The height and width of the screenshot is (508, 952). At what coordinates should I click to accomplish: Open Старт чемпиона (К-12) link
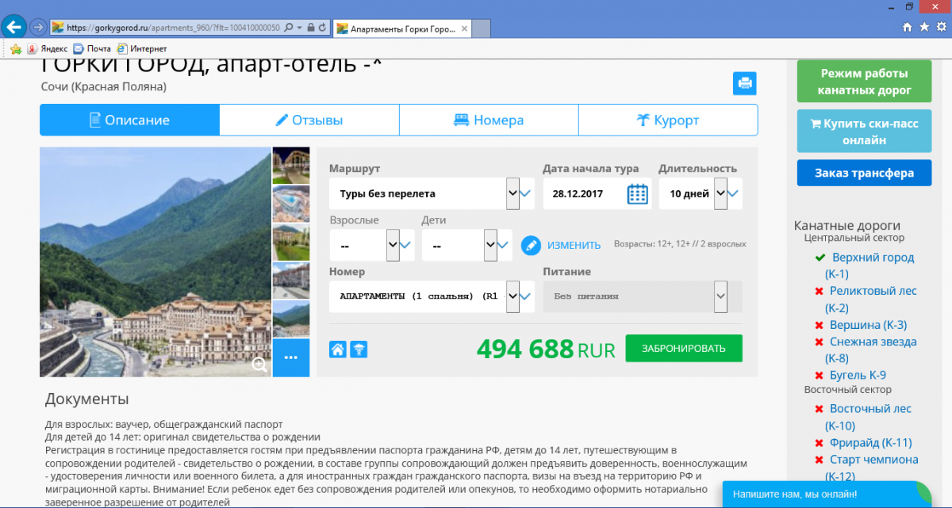point(871,468)
